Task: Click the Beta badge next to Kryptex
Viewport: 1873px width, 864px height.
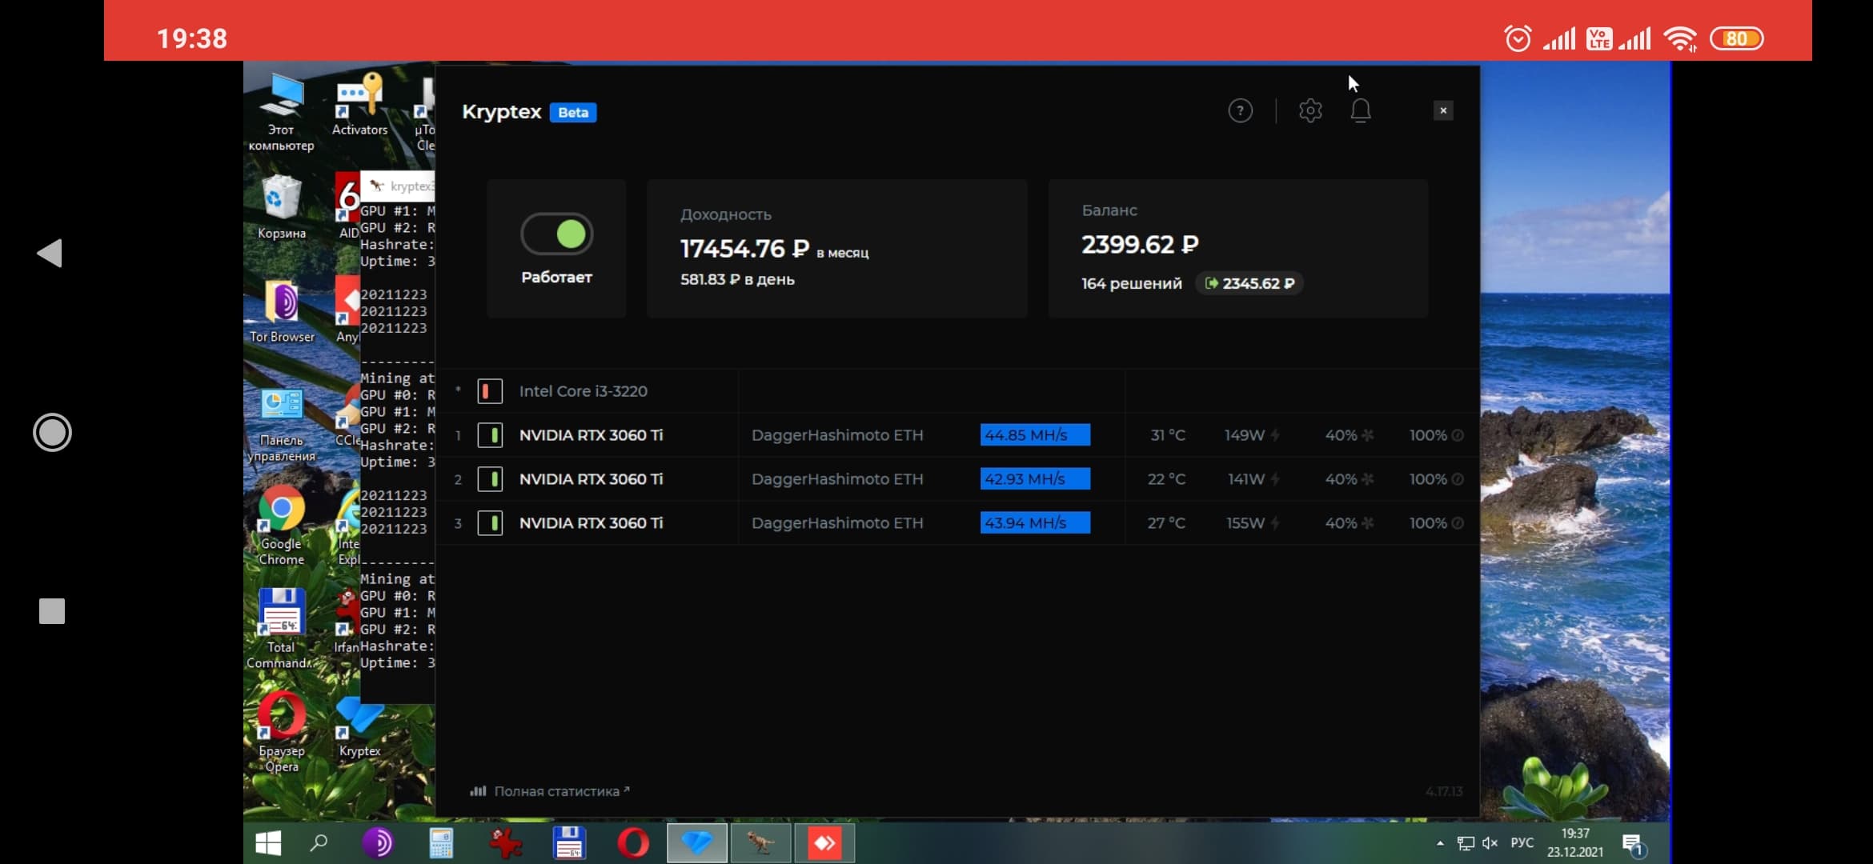Action: (x=573, y=112)
